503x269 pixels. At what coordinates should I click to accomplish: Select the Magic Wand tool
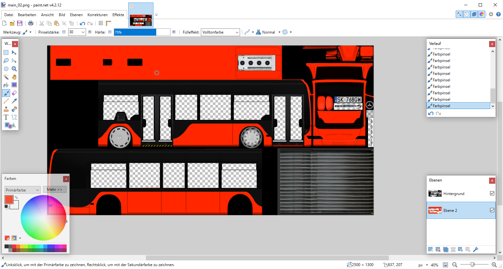click(x=6, y=77)
